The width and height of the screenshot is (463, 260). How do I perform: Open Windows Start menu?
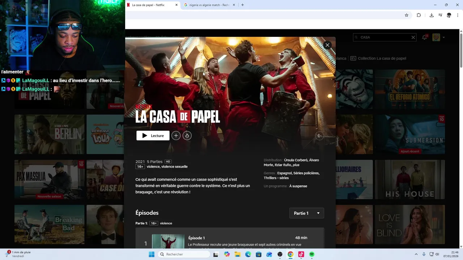[x=152, y=254]
